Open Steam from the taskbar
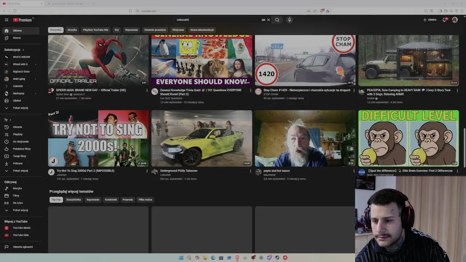Viewport: 466px width, 262px height. coord(277,258)
